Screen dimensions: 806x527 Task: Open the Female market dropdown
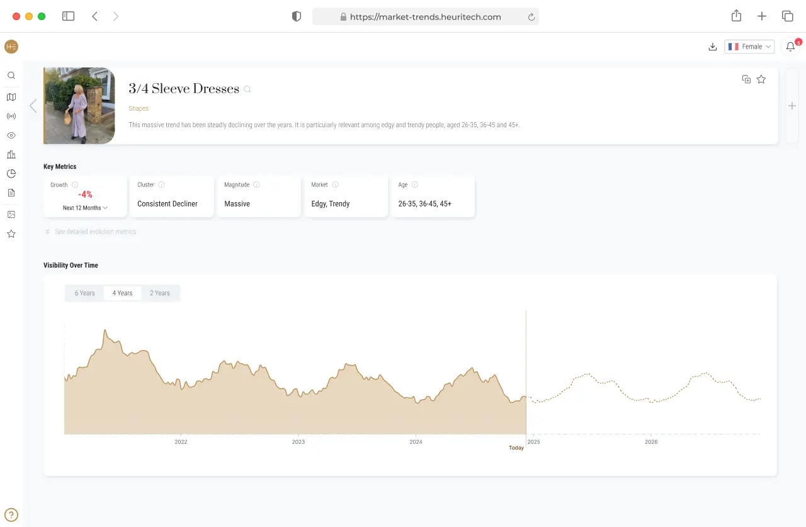749,47
